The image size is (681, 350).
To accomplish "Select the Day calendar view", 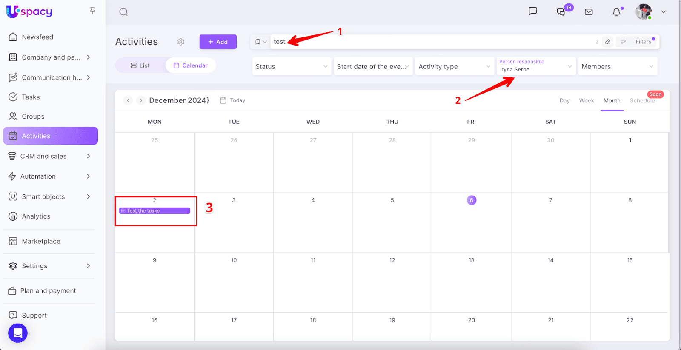I will (x=564, y=101).
